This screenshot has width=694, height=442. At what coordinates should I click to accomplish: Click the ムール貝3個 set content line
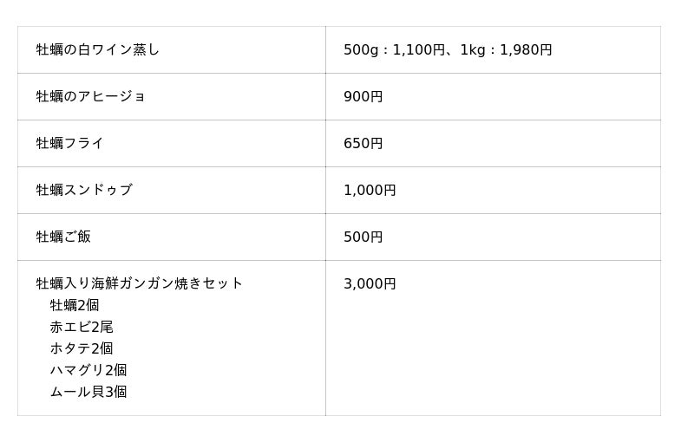pos(88,392)
